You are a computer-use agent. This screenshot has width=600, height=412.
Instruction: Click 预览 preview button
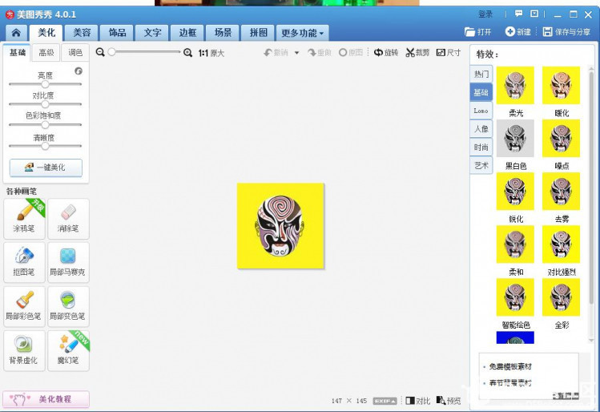[x=449, y=401]
